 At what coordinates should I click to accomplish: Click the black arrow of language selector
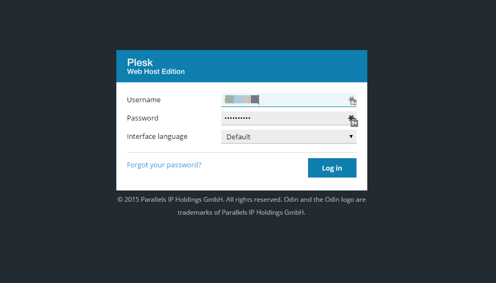351,137
